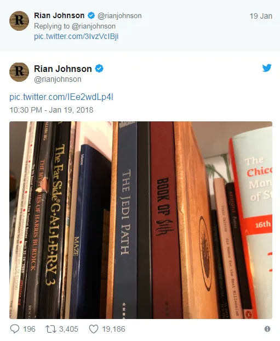Open the pic.twitter.com/IEe2wdLp4I link
Image resolution: width=280 pixels, height=341 pixels.
coord(61,97)
